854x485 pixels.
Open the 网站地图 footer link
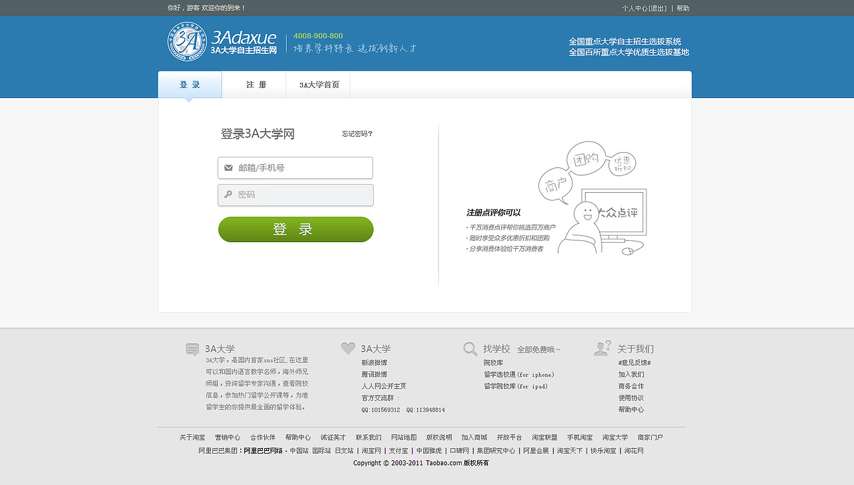pos(404,438)
